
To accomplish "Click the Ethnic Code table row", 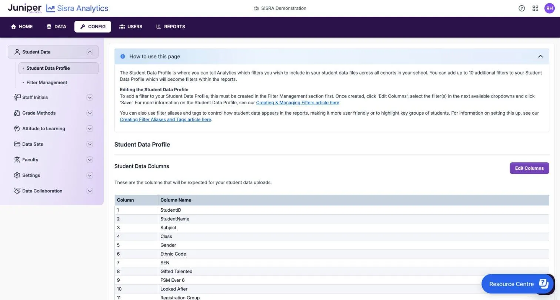I will (332, 254).
